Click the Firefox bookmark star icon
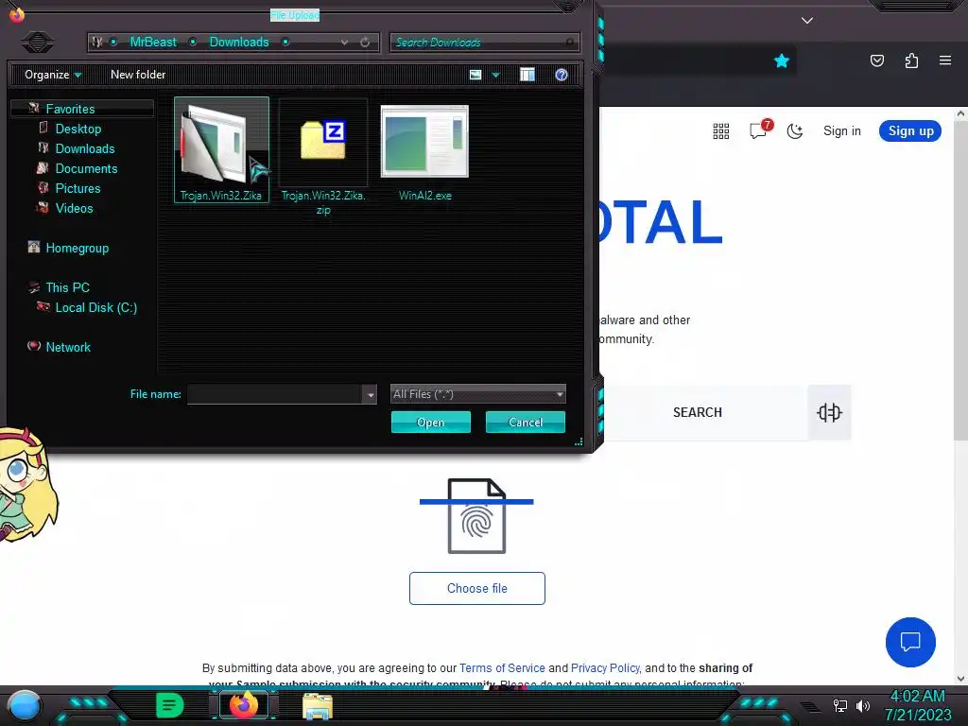This screenshot has height=726, width=968. click(782, 60)
